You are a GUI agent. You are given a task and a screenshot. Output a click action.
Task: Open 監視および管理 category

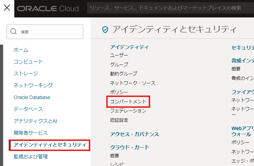31,157
